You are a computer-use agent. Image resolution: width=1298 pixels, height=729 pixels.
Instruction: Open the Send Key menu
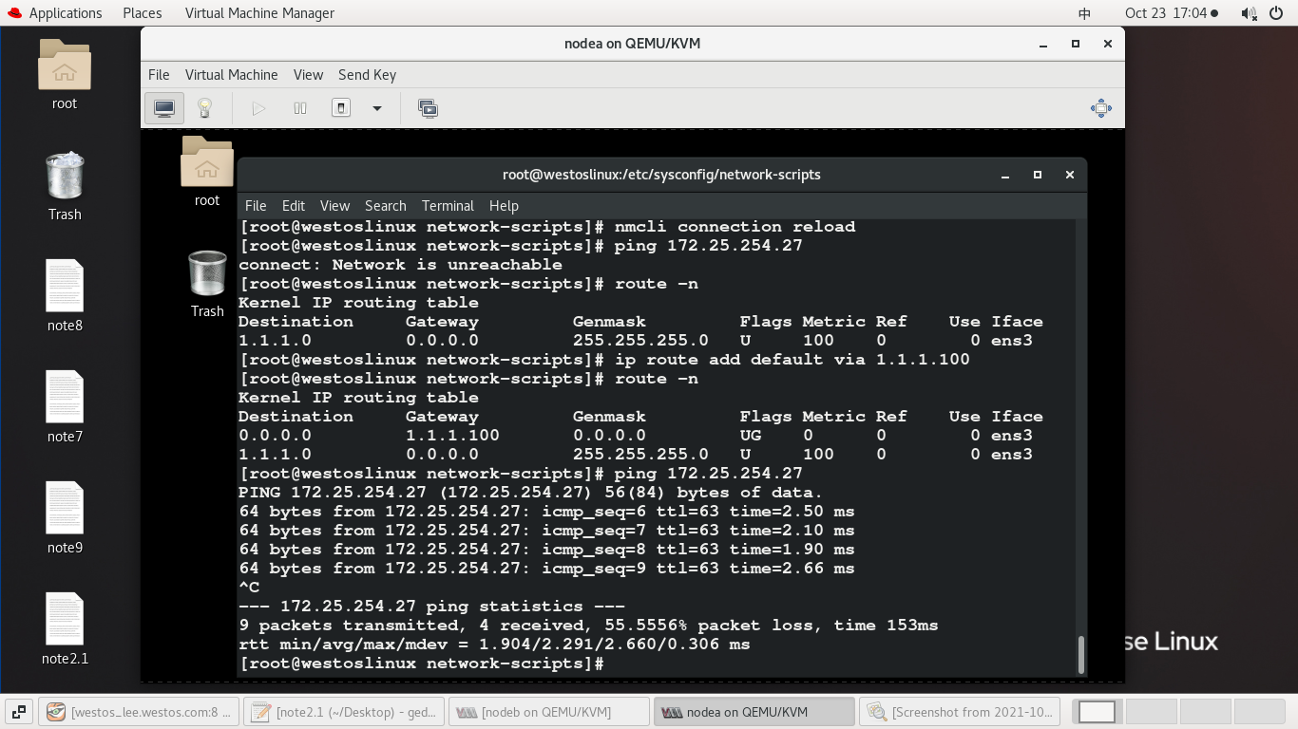click(x=367, y=74)
